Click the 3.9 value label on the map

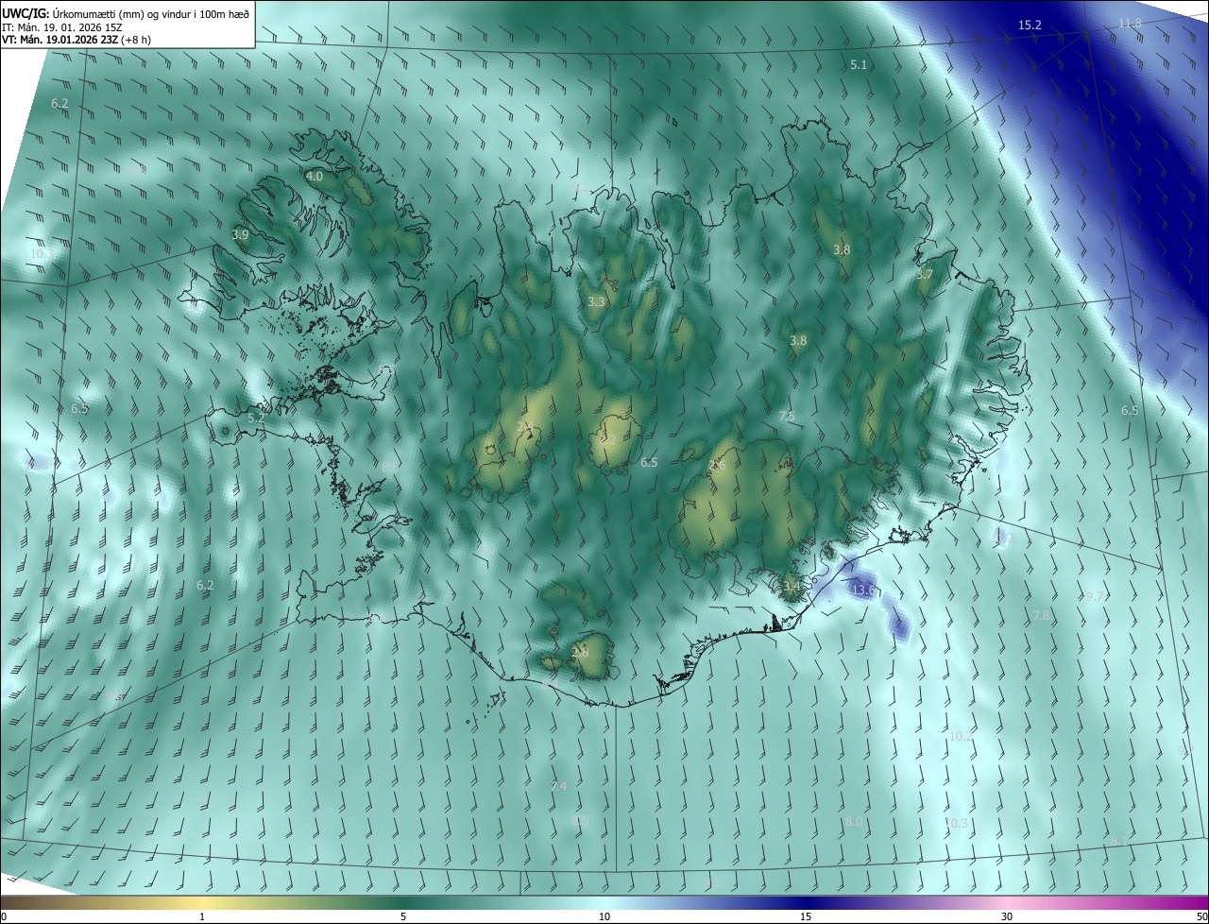click(x=241, y=234)
